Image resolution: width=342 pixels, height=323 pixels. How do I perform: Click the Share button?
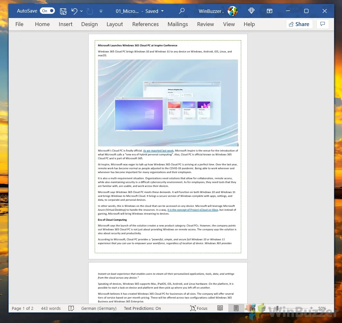pos(299,24)
